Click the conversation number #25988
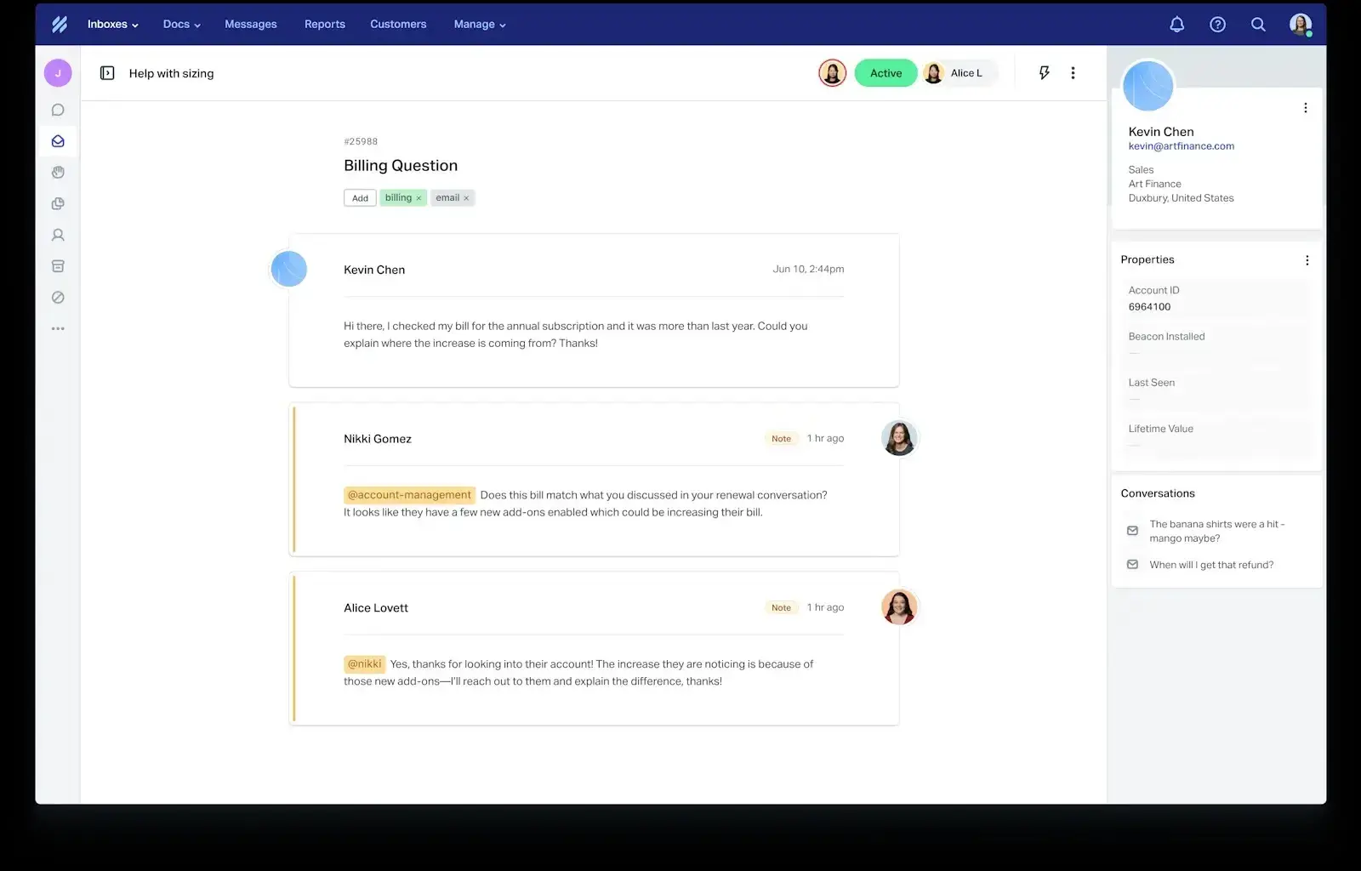The width and height of the screenshot is (1361, 871). coord(361,142)
